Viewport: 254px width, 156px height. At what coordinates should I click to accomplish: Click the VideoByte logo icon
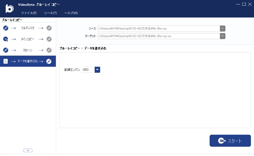(10, 9)
